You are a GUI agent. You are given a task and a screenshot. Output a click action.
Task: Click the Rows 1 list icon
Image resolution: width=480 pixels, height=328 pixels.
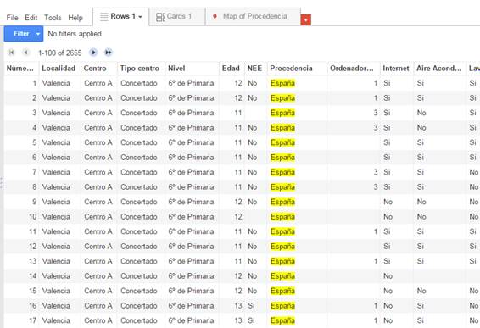click(x=104, y=17)
